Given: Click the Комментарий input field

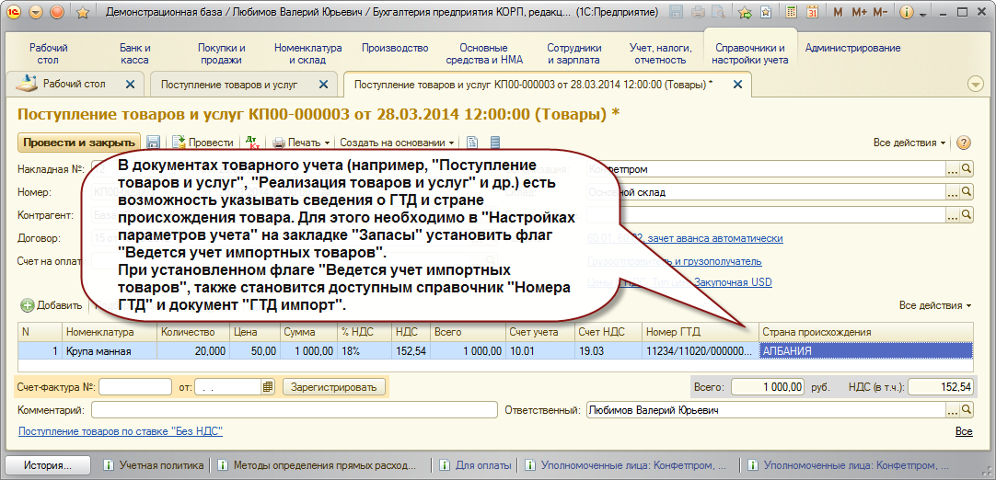Looking at the screenshot, I should [294, 410].
